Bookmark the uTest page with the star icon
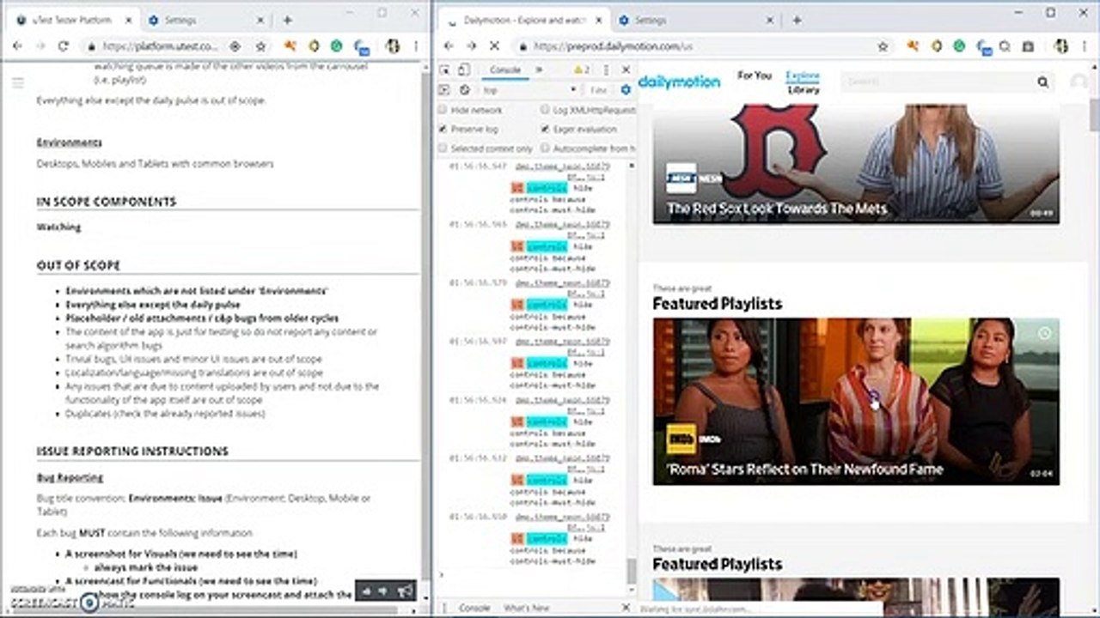The image size is (1100, 618). click(260, 46)
